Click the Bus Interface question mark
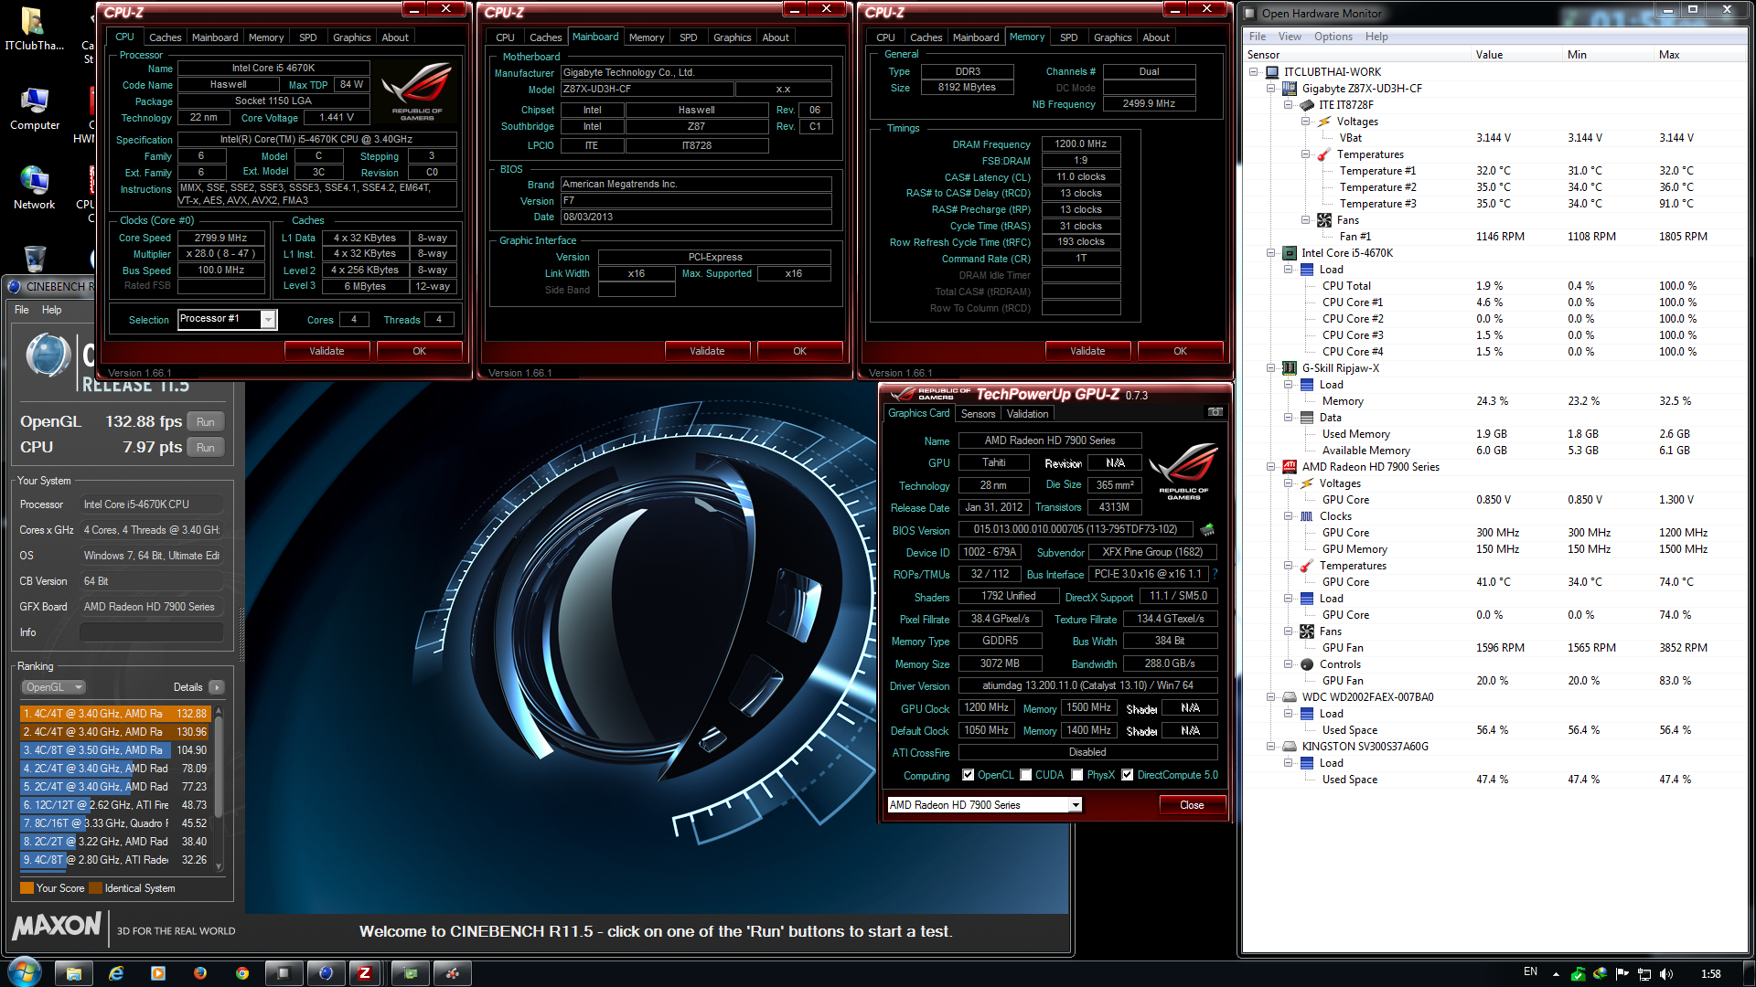The image size is (1756, 987). coord(1215,574)
